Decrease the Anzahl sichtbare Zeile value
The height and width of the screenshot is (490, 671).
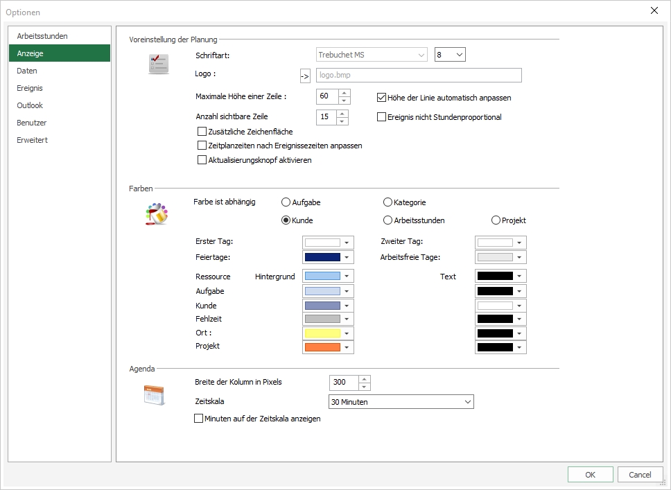click(x=342, y=121)
